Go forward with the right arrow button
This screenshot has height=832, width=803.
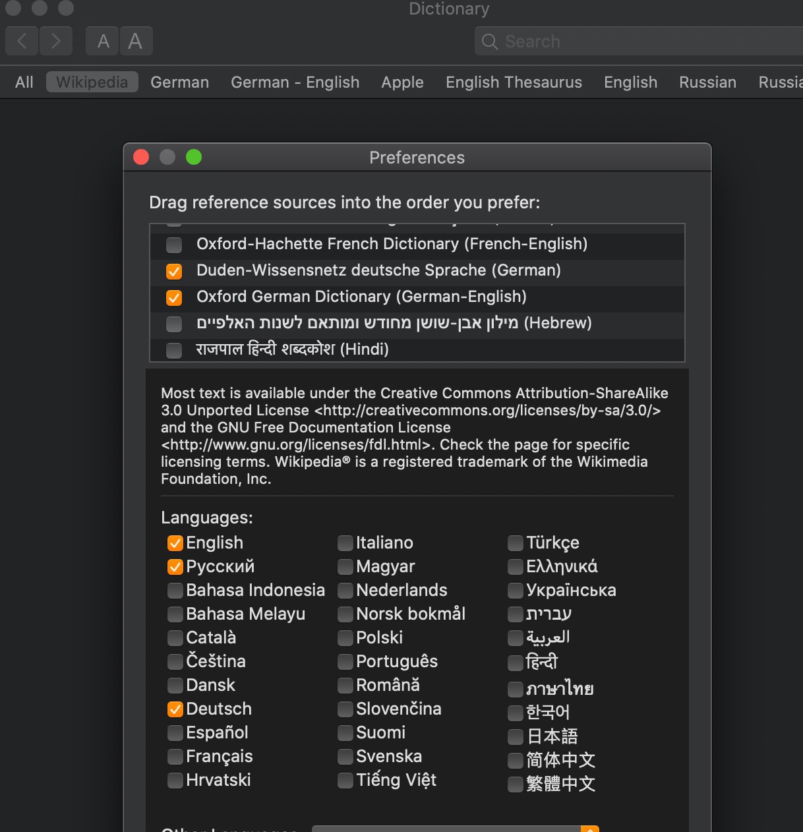click(x=56, y=41)
